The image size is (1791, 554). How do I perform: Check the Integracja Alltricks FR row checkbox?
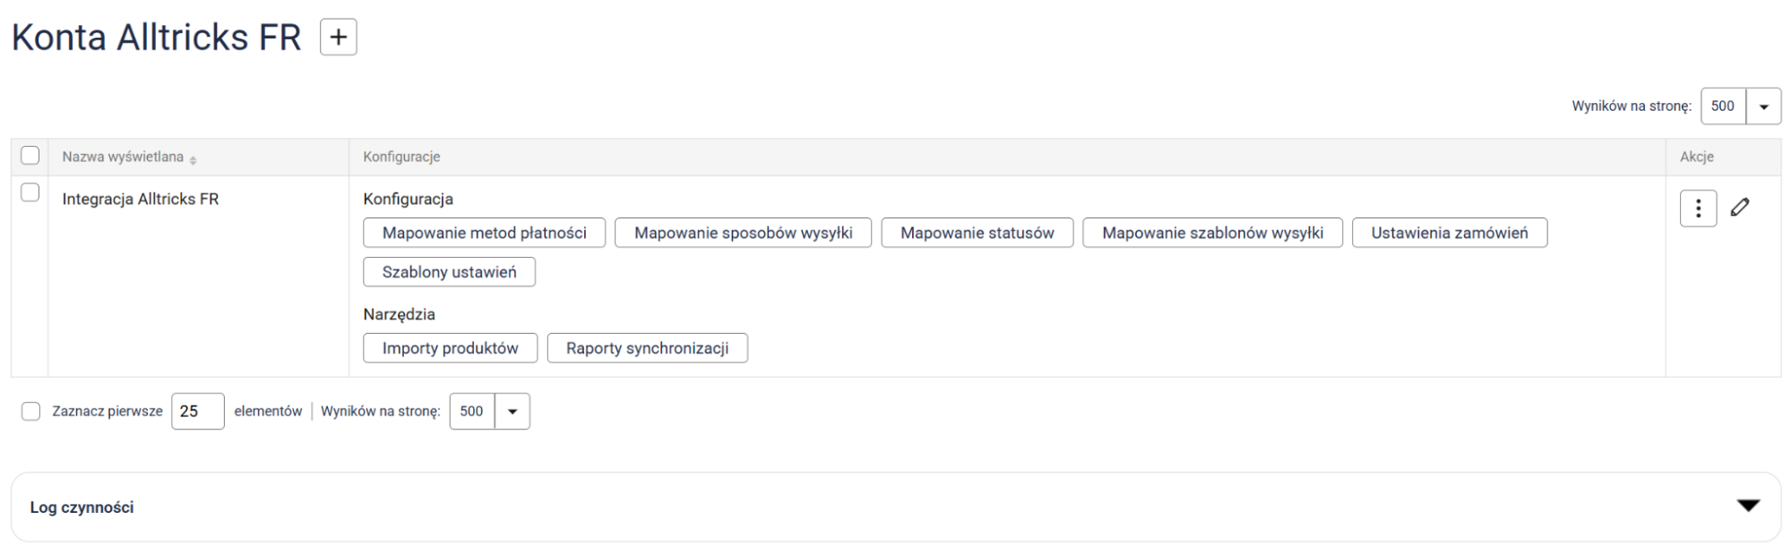[30, 192]
